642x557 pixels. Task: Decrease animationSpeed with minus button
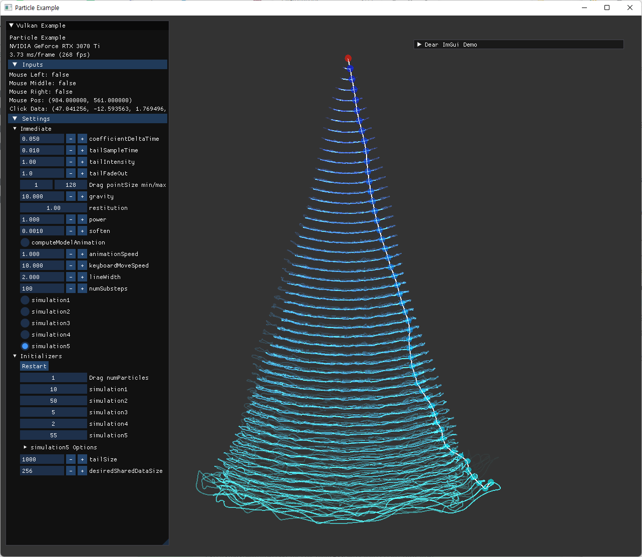(x=71, y=254)
